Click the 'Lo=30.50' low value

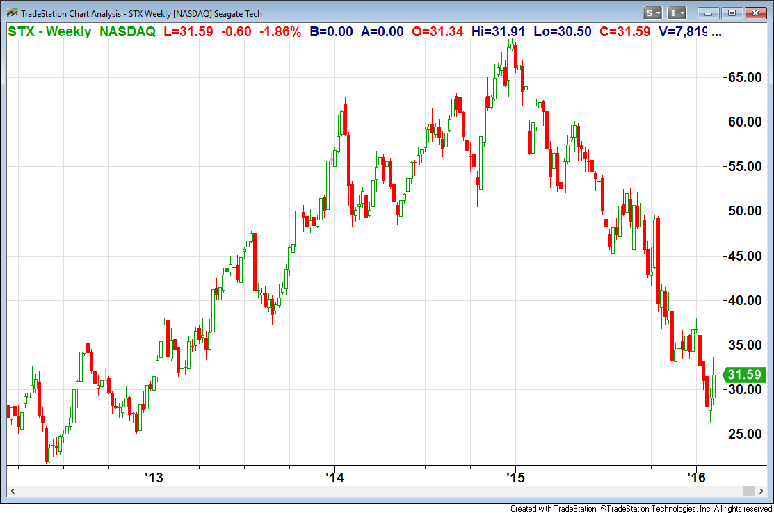562,31
